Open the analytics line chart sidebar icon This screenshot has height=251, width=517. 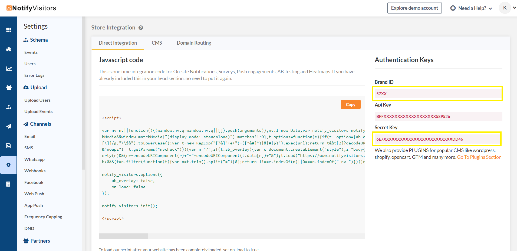pos(9,68)
